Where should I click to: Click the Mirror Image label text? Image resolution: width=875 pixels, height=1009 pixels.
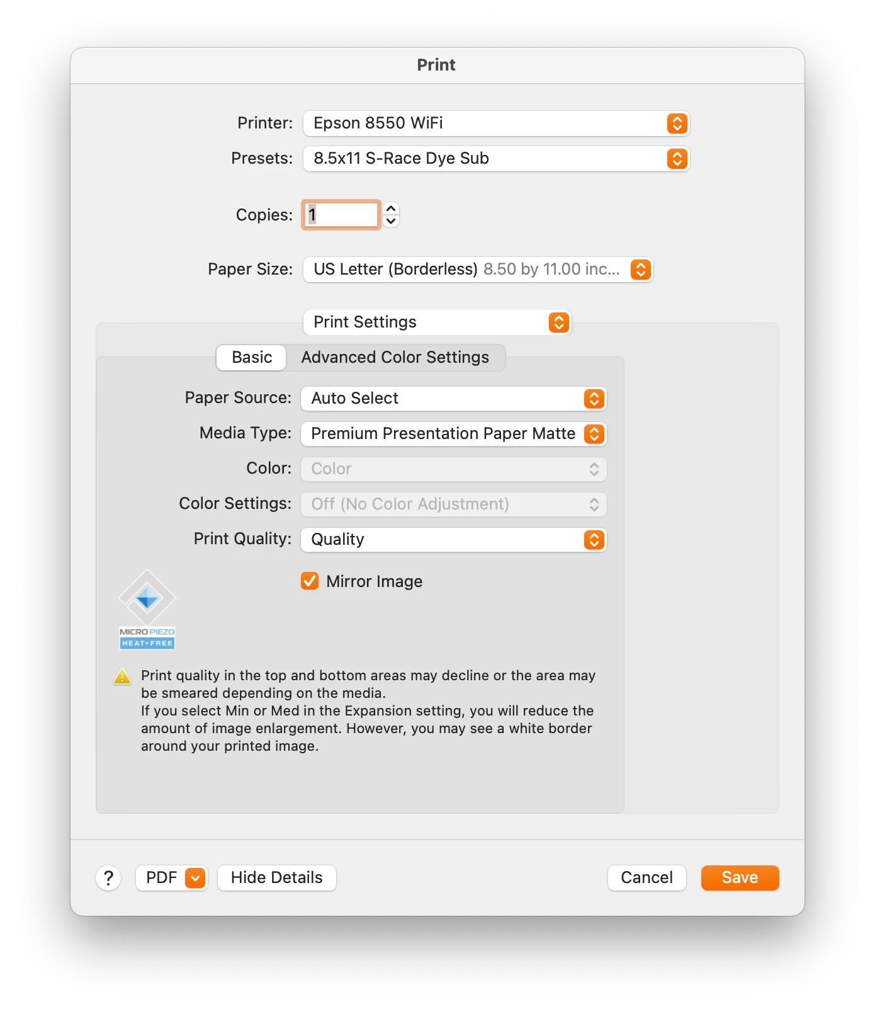(375, 581)
